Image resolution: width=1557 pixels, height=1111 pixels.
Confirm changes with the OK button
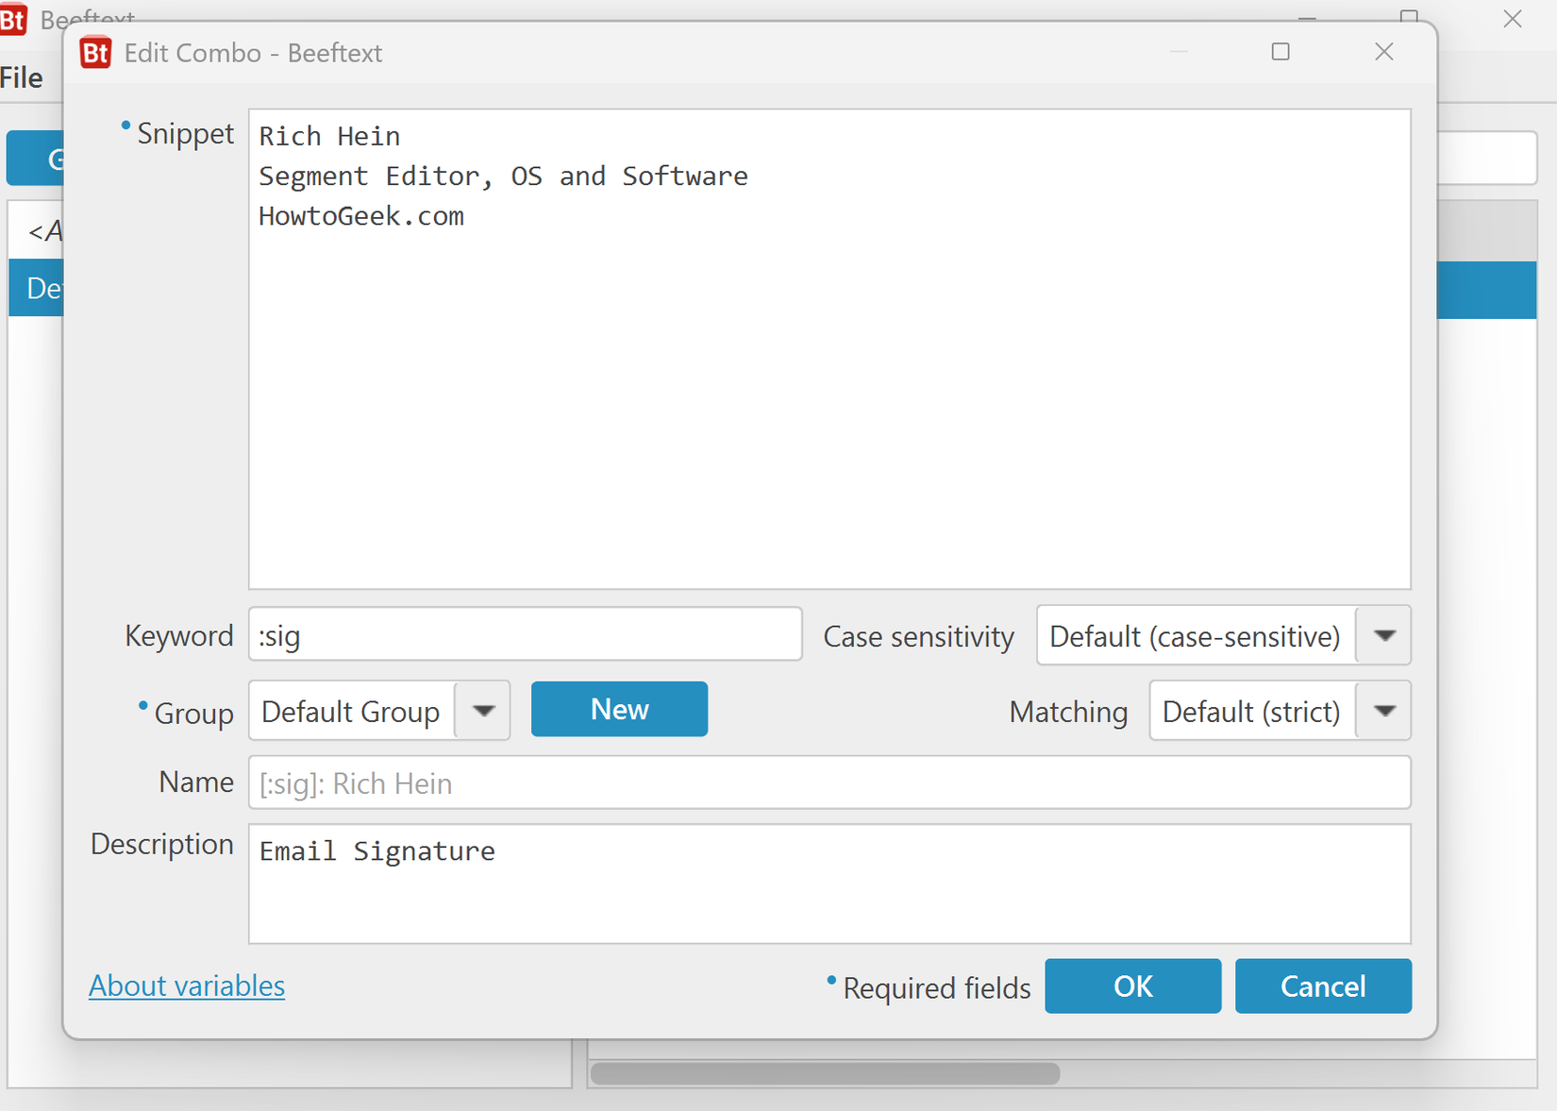(x=1132, y=985)
